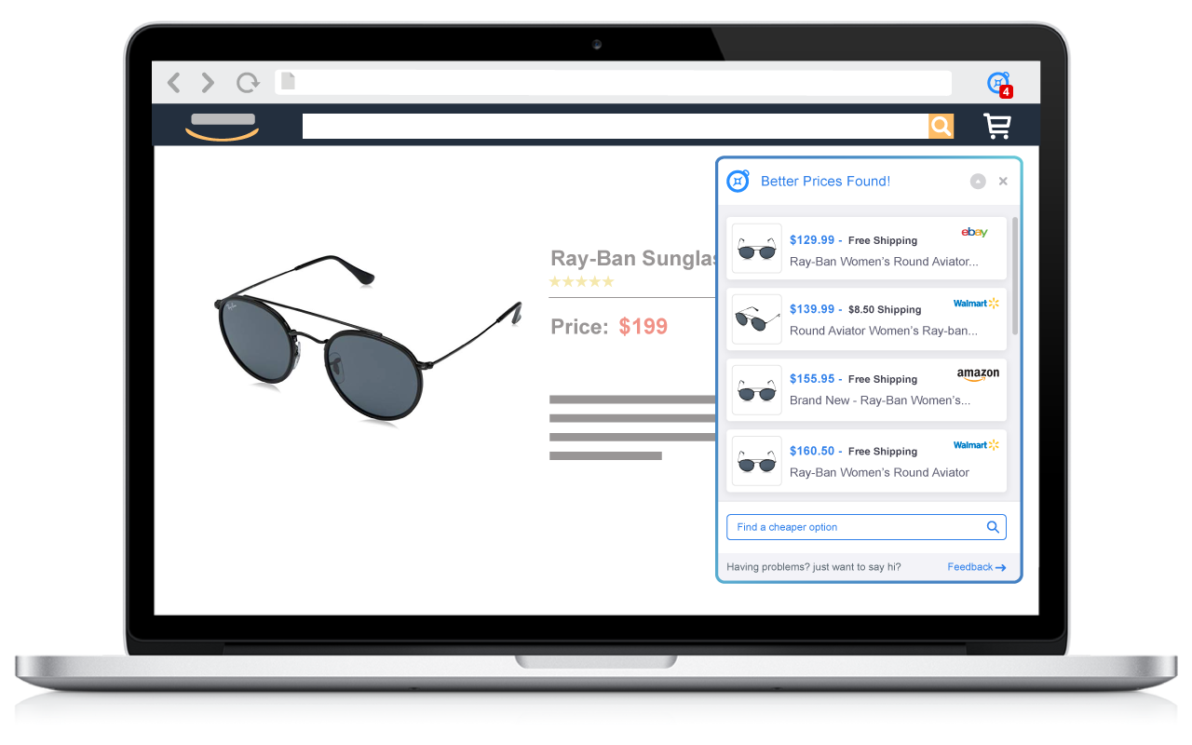Click the Ray-Ban Sunglasses product title

pos(632,258)
